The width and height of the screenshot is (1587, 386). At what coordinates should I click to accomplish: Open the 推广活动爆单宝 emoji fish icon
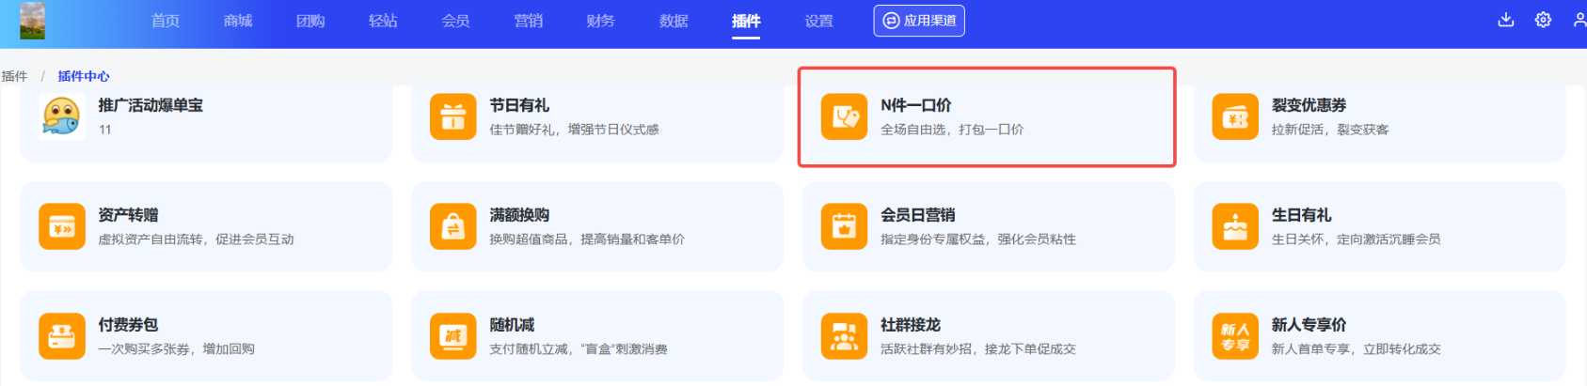[62, 116]
